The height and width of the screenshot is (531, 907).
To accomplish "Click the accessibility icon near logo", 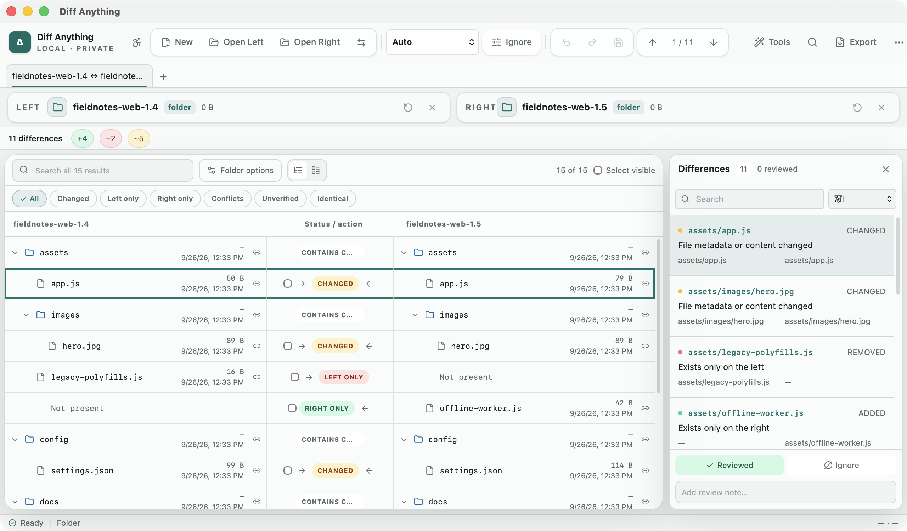I will pos(136,42).
